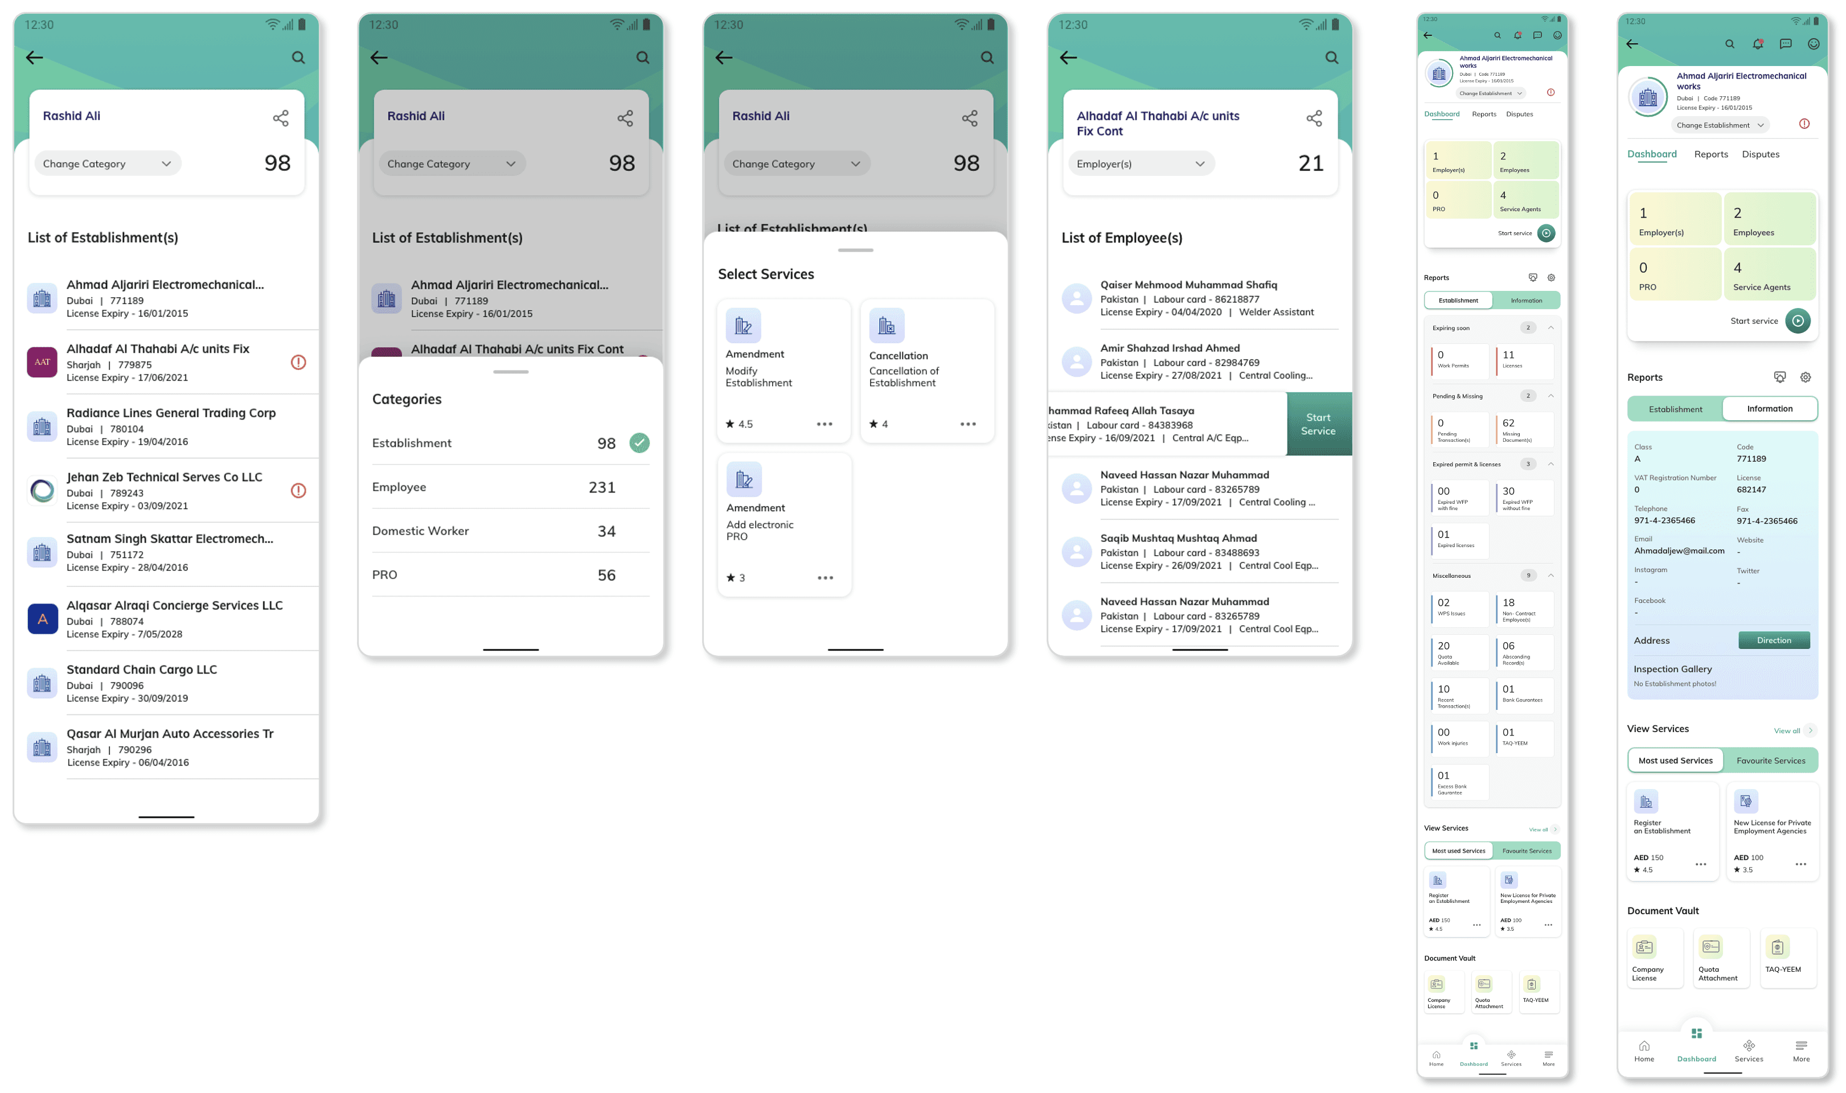Tap the View all link on the large dashboard

coord(1786,732)
